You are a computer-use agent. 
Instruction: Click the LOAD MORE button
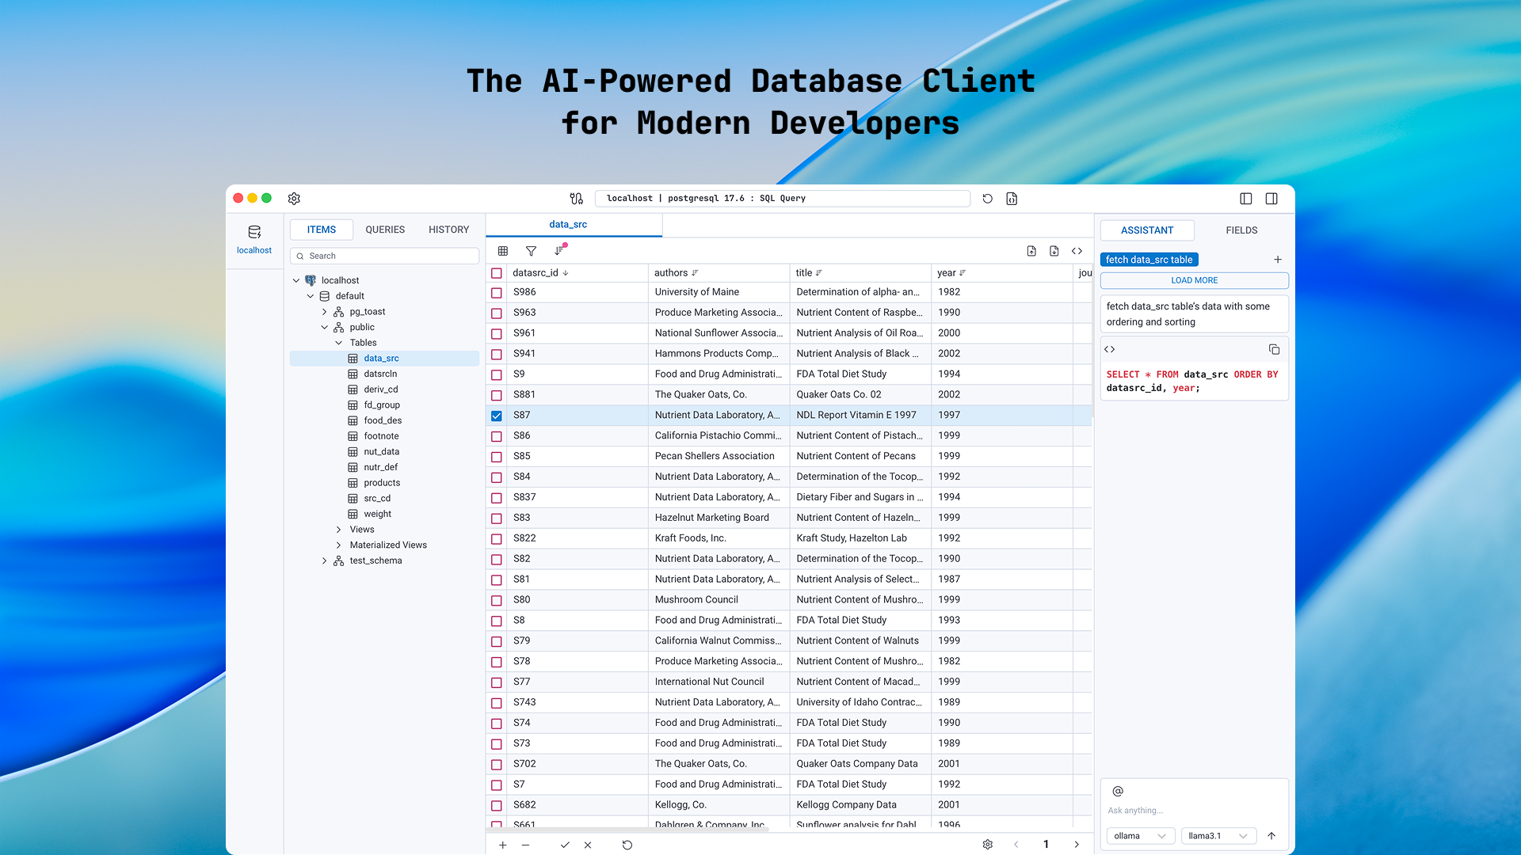pos(1194,280)
